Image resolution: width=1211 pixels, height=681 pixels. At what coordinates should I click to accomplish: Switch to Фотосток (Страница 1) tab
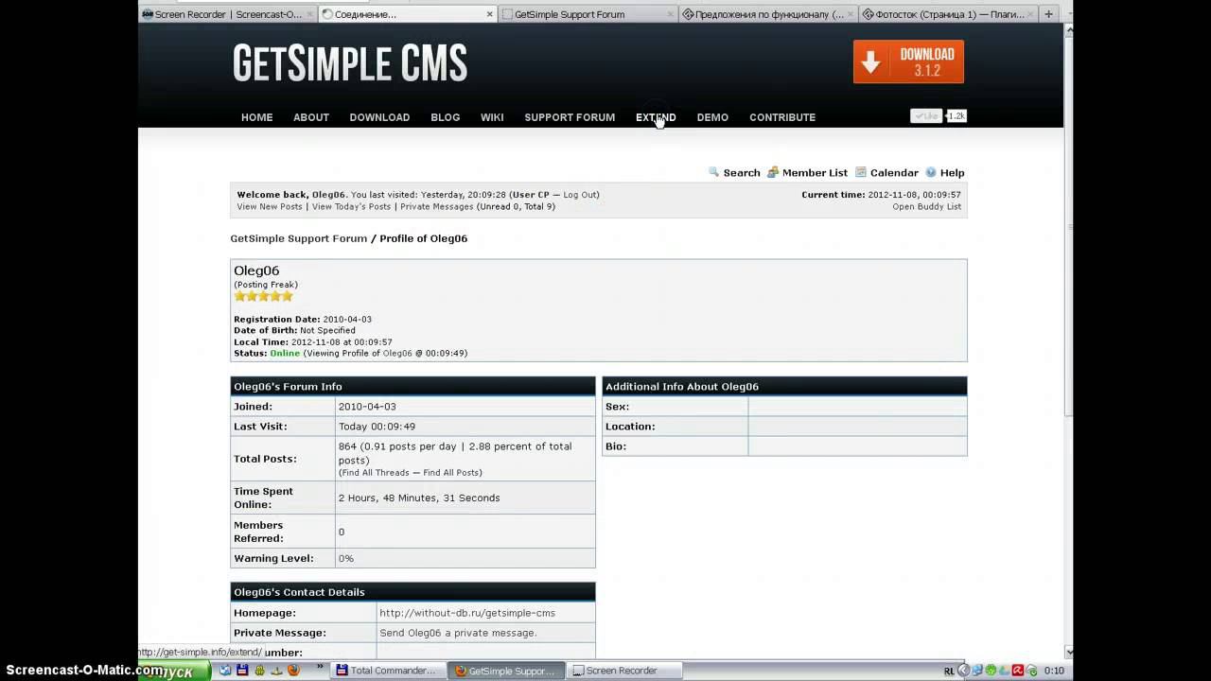click(x=948, y=14)
